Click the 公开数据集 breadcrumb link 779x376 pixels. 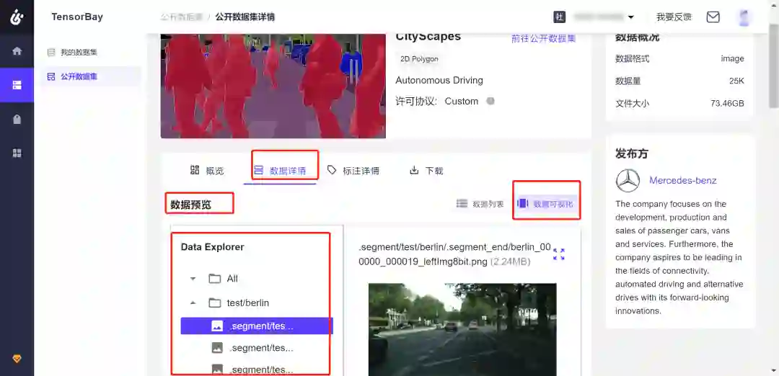181,17
